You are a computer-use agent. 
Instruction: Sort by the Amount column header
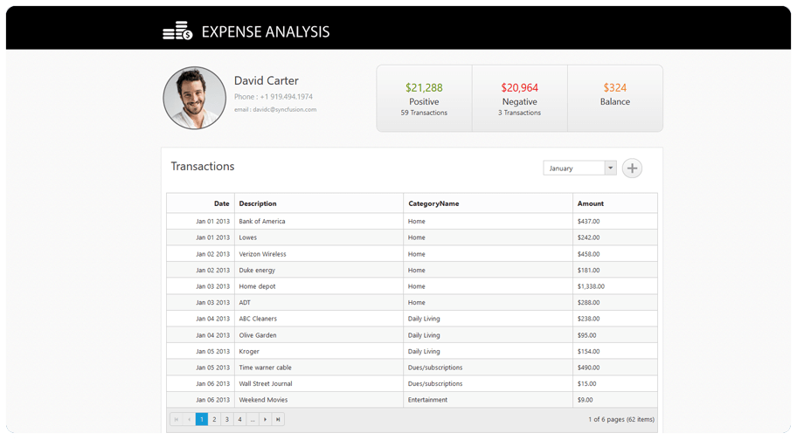pyautogui.click(x=614, y=203)
